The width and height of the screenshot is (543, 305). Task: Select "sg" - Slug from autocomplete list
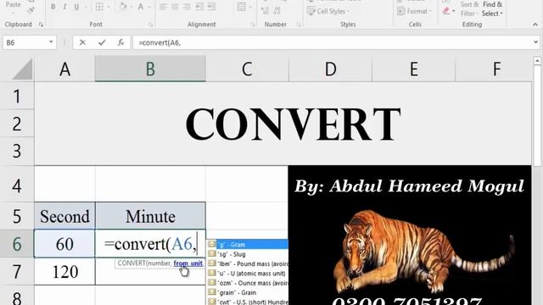247,254
